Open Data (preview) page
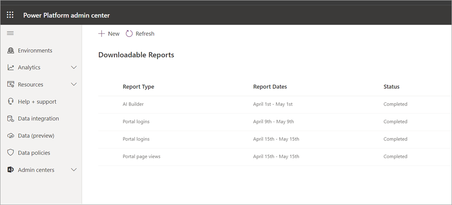 [36, 136]
